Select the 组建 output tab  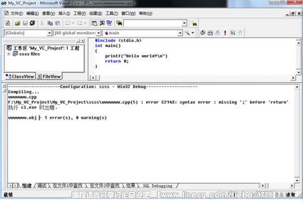tap(27, 186)
